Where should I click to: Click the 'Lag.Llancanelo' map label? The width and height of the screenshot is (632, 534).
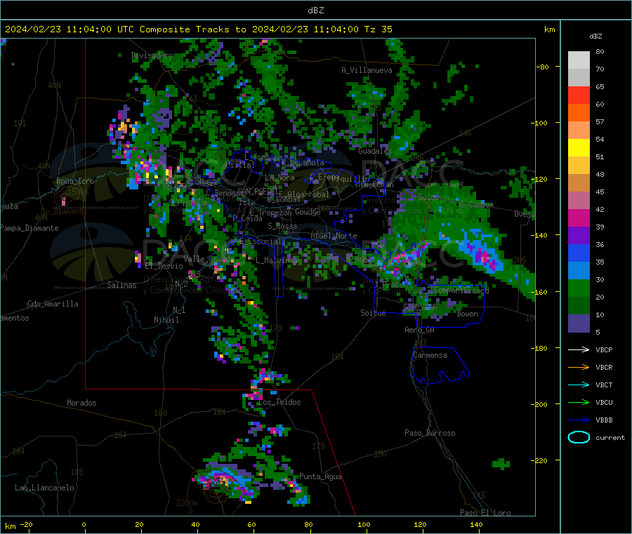[x=45, y=488]
